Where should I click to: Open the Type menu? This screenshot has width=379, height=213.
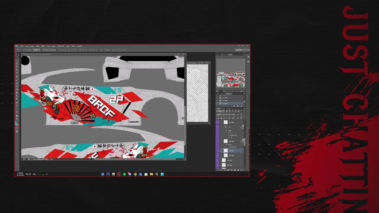[x=43, y=46]
